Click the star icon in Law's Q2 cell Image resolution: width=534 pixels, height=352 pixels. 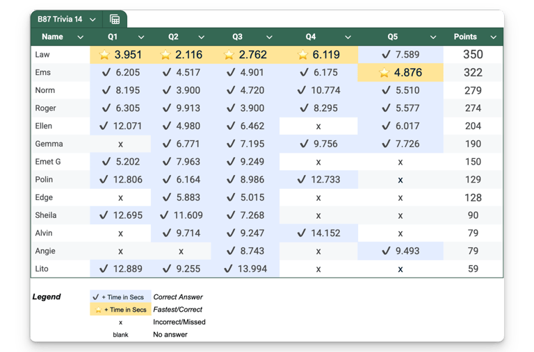tap(165, 55)
